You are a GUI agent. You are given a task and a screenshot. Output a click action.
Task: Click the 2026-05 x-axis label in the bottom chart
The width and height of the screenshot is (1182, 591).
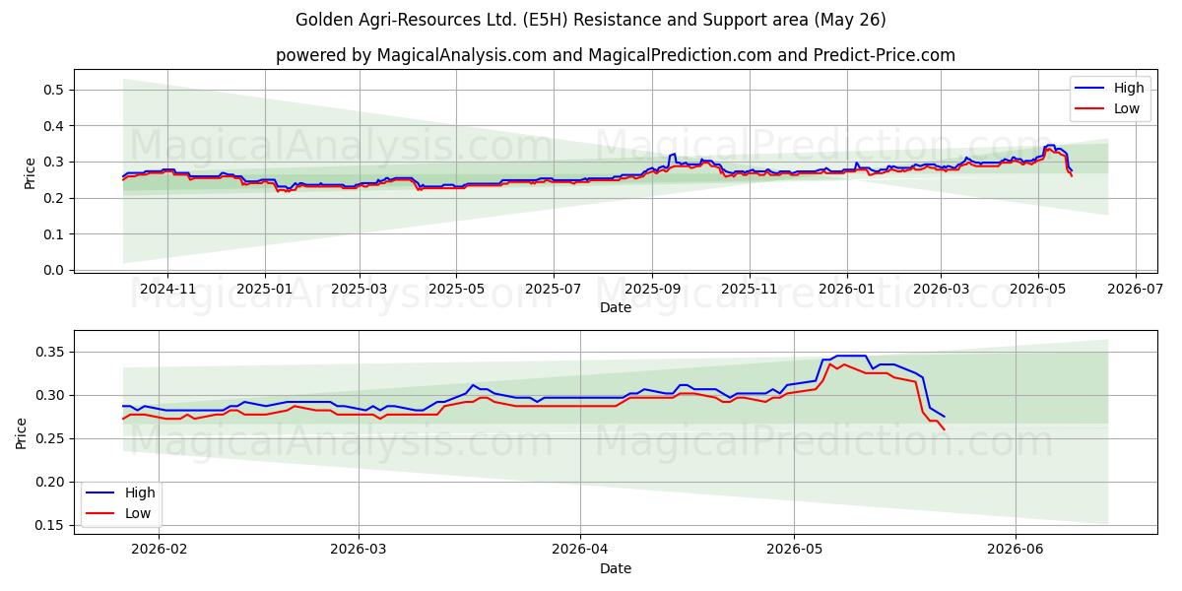(794, 551)
